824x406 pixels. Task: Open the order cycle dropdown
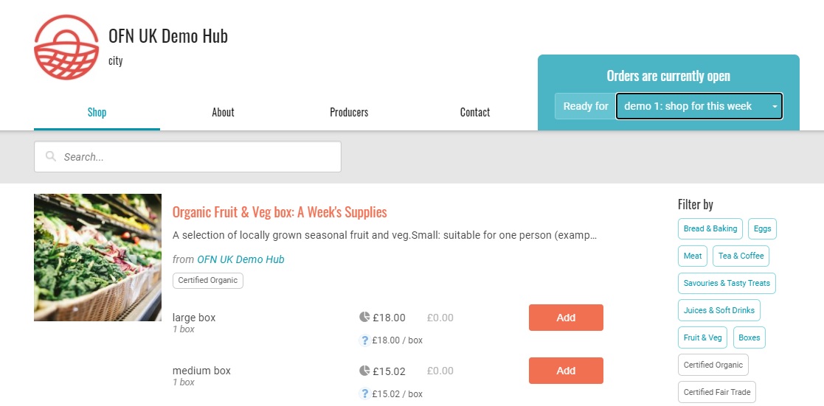699,106
